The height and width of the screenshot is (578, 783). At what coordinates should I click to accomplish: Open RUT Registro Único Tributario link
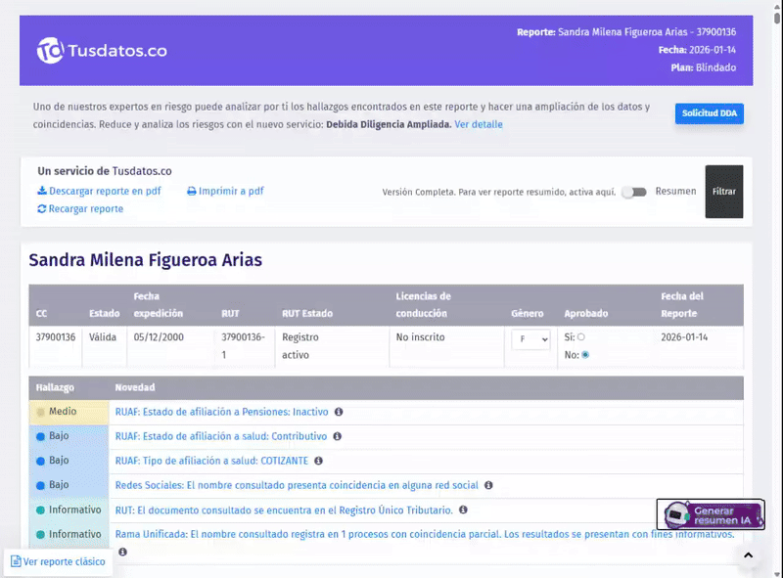(x=284, y=511)
